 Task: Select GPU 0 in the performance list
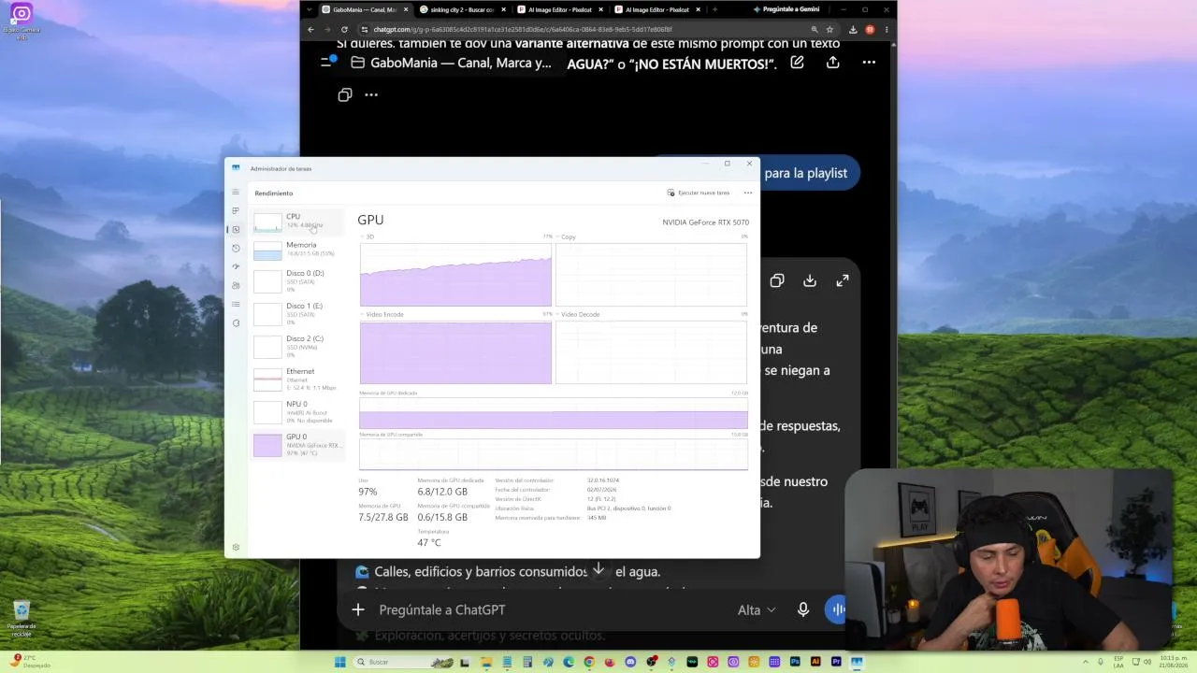[298, 444]
